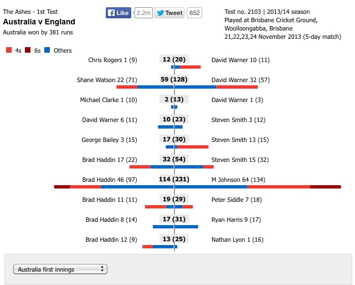The height and width of the screenshot is (285, 355).
Task: Click the red 4s legend swatch
Action: click(x=9, y=50)
